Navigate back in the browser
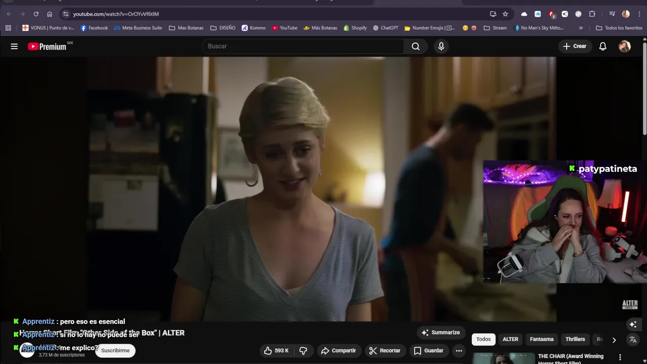Viewport: 647px width, 364px height. pos(9,14)
